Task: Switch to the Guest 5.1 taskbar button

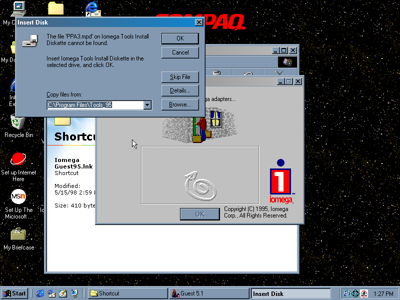Action: (209, 293)
